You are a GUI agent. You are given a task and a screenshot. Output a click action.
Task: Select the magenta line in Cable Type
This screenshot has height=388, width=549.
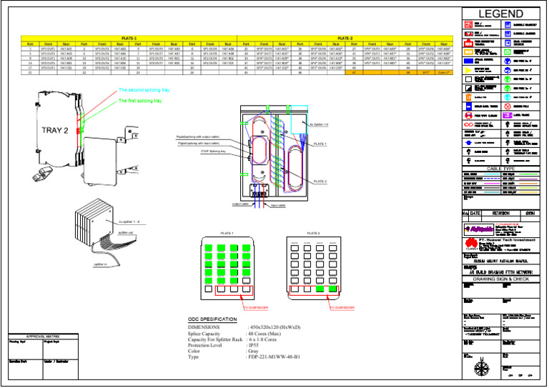(492, 184)
